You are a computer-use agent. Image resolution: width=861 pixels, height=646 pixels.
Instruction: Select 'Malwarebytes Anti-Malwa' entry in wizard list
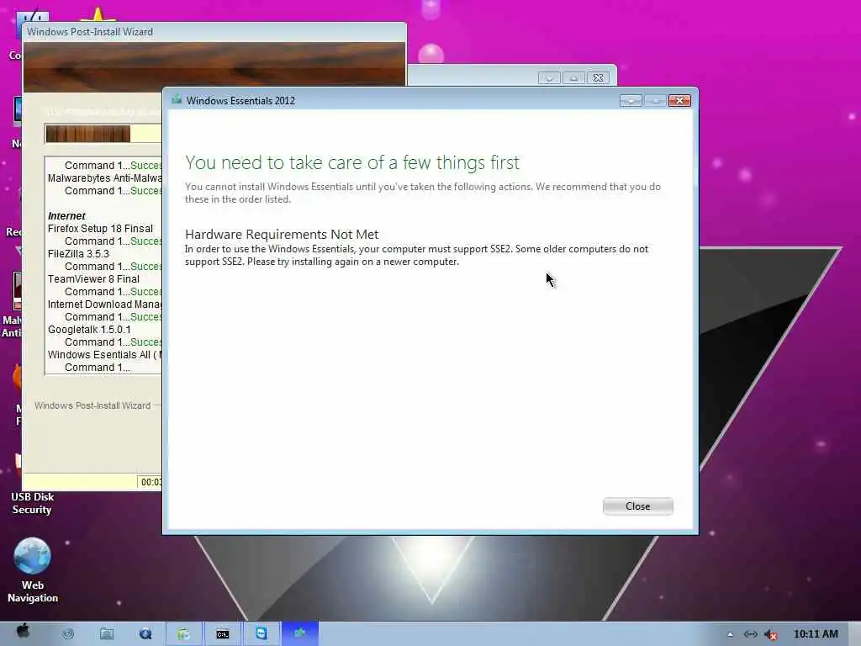(104, 178)
